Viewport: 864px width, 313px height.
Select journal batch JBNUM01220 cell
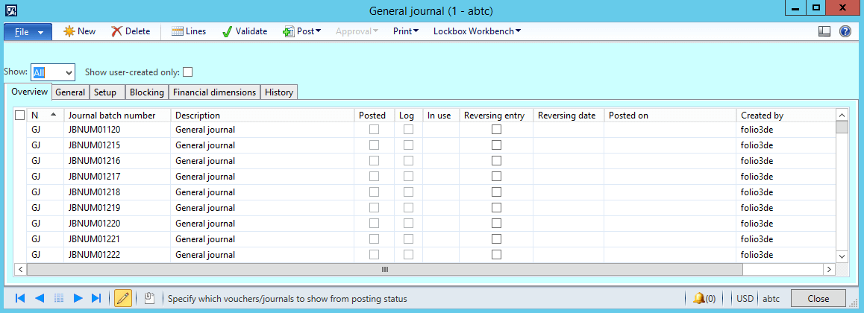(x=117, y=224)
